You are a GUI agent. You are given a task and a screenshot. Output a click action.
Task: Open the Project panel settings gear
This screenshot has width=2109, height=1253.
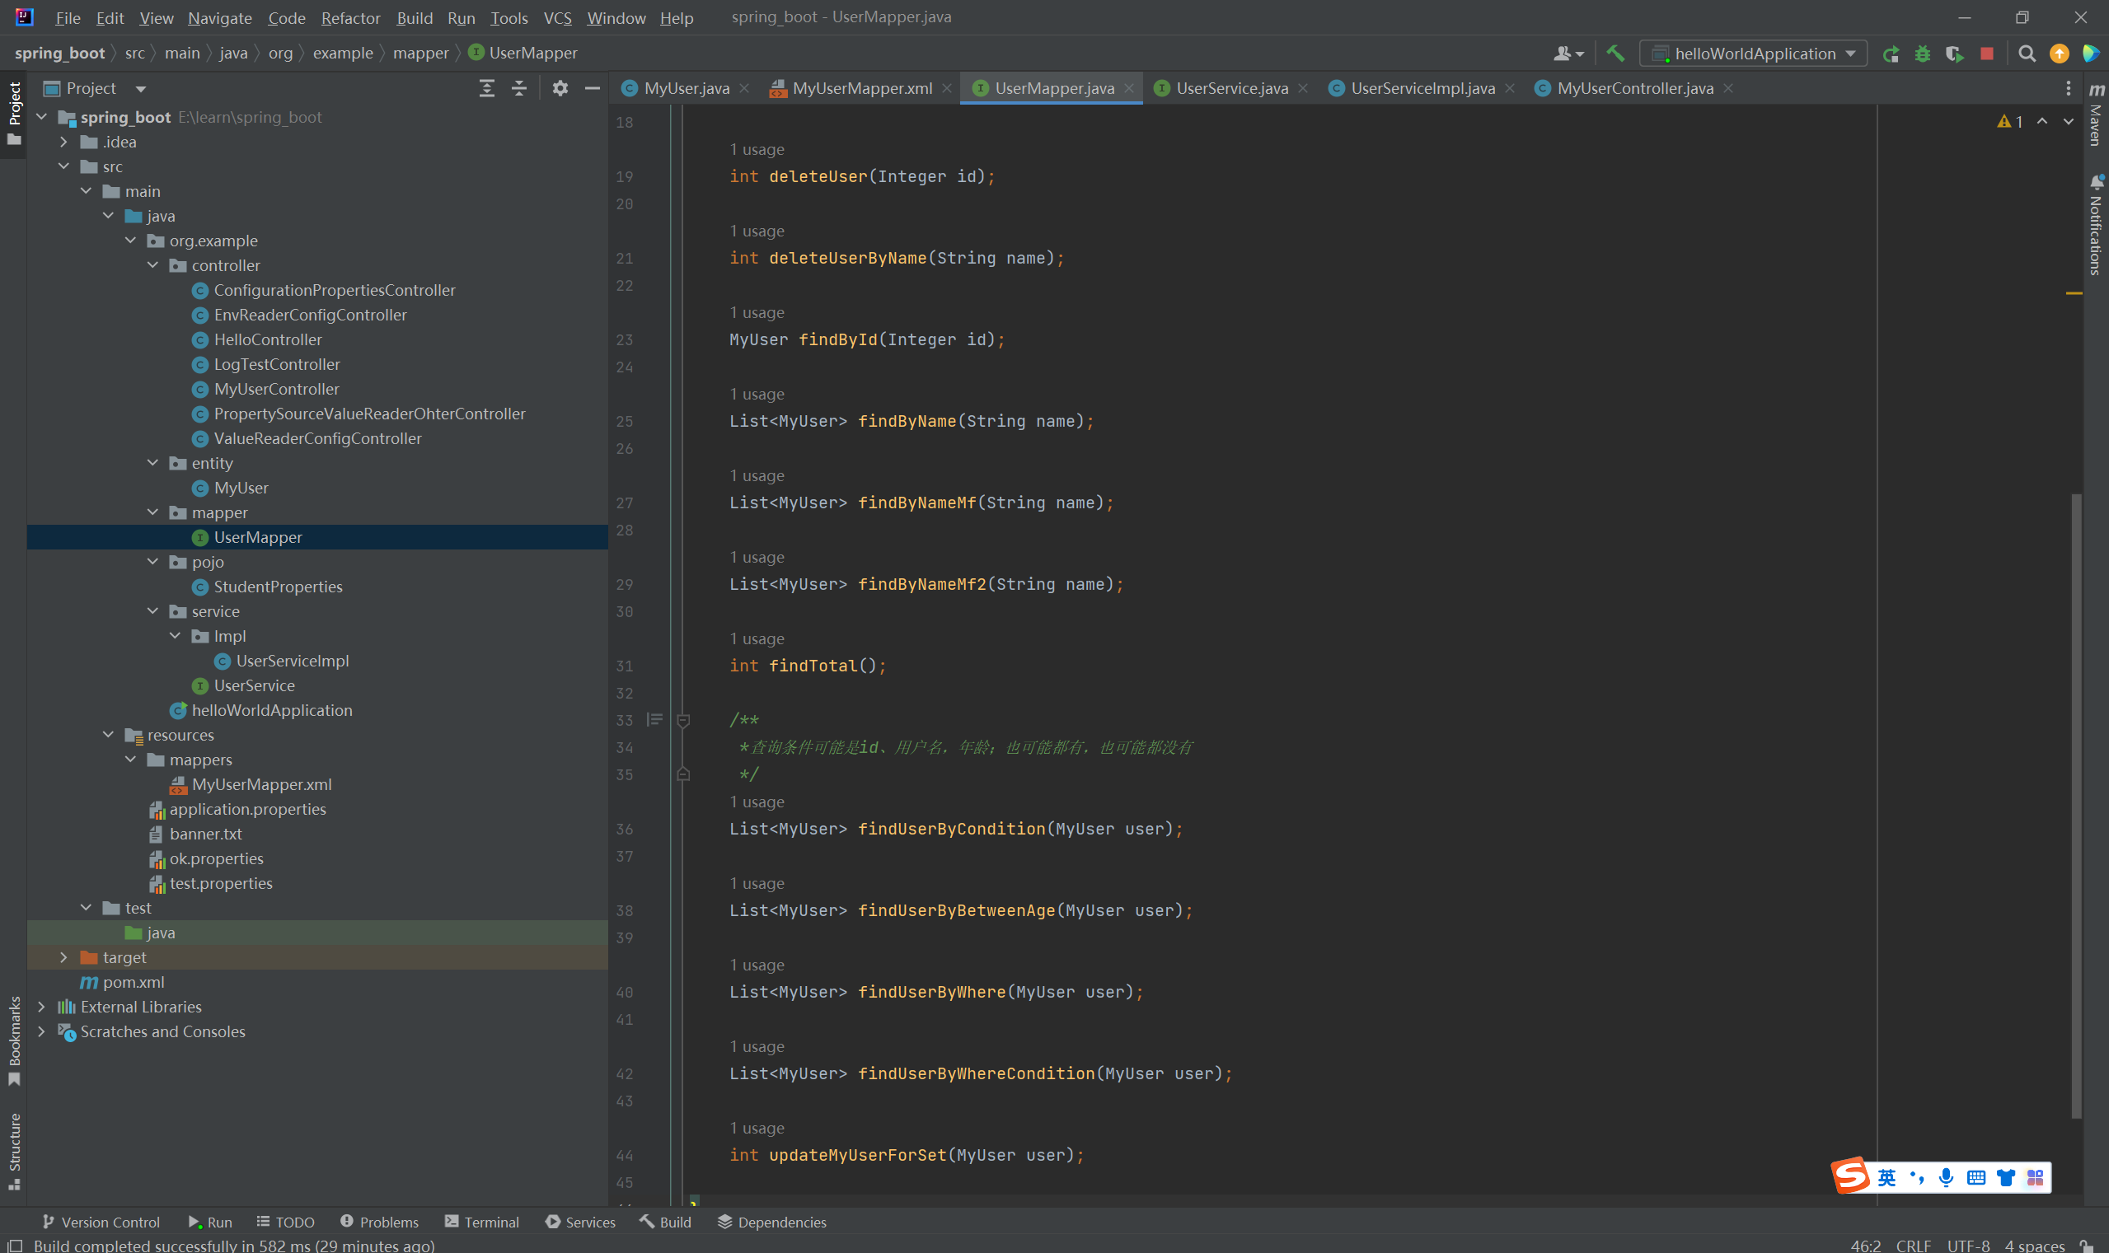(560, 89)
